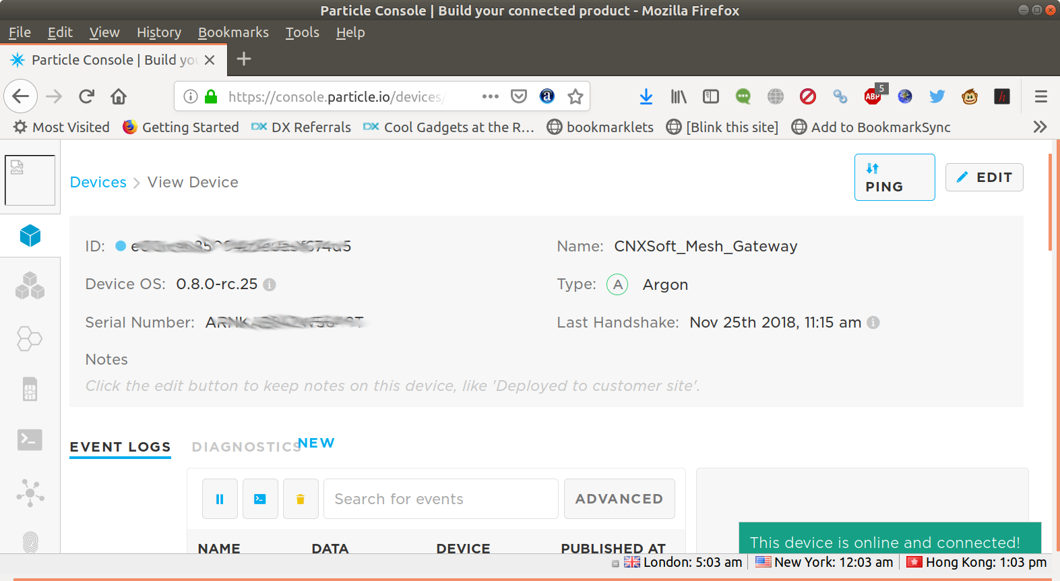Bookmark this page with star icon
Screen dimensions: 1060x581
point(575,96)
